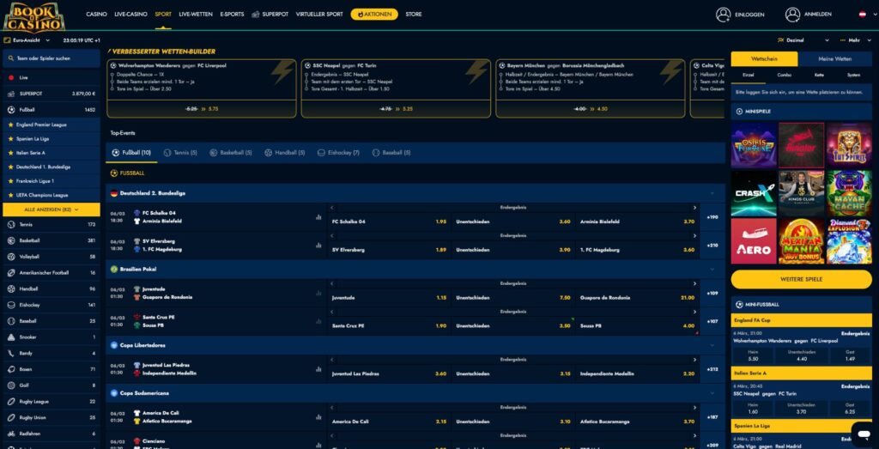This screenshot has width=879, height=449.
Task: Show next market for Schalke 04 match
Action: pos(695,208)
